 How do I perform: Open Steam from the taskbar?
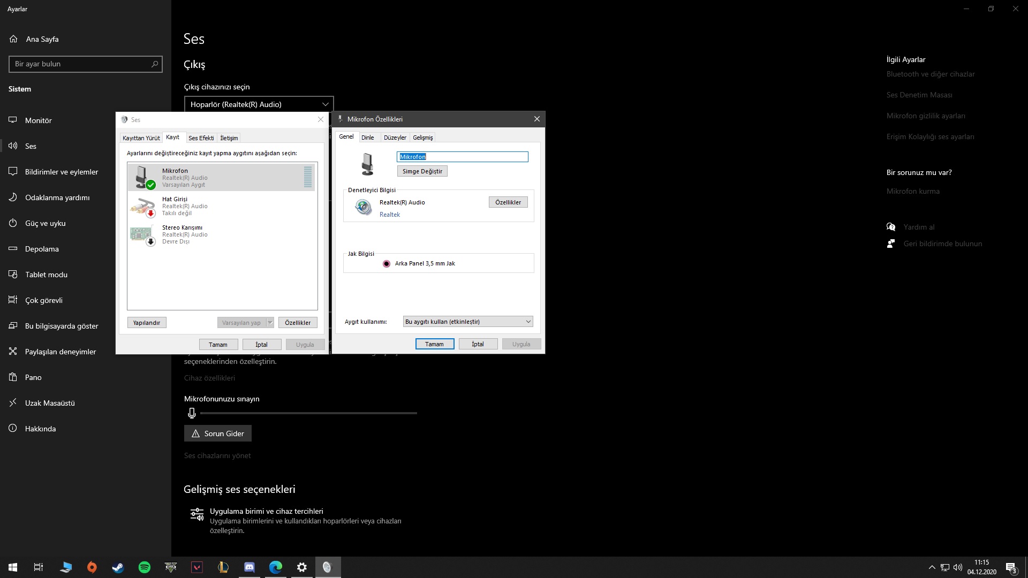[x=118, y=567]
